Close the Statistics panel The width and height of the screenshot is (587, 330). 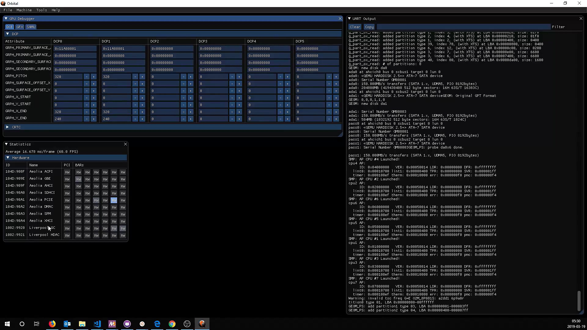click(125, 144)
